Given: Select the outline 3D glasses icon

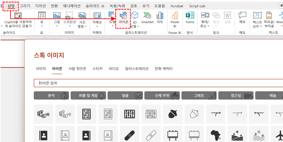Looking at the screenshot, I should click(x=65, y=114).
